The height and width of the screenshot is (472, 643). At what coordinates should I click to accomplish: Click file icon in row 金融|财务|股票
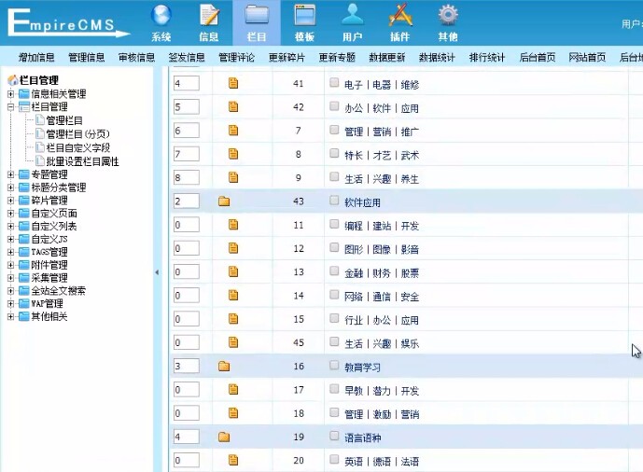click(x=233, y=271)
